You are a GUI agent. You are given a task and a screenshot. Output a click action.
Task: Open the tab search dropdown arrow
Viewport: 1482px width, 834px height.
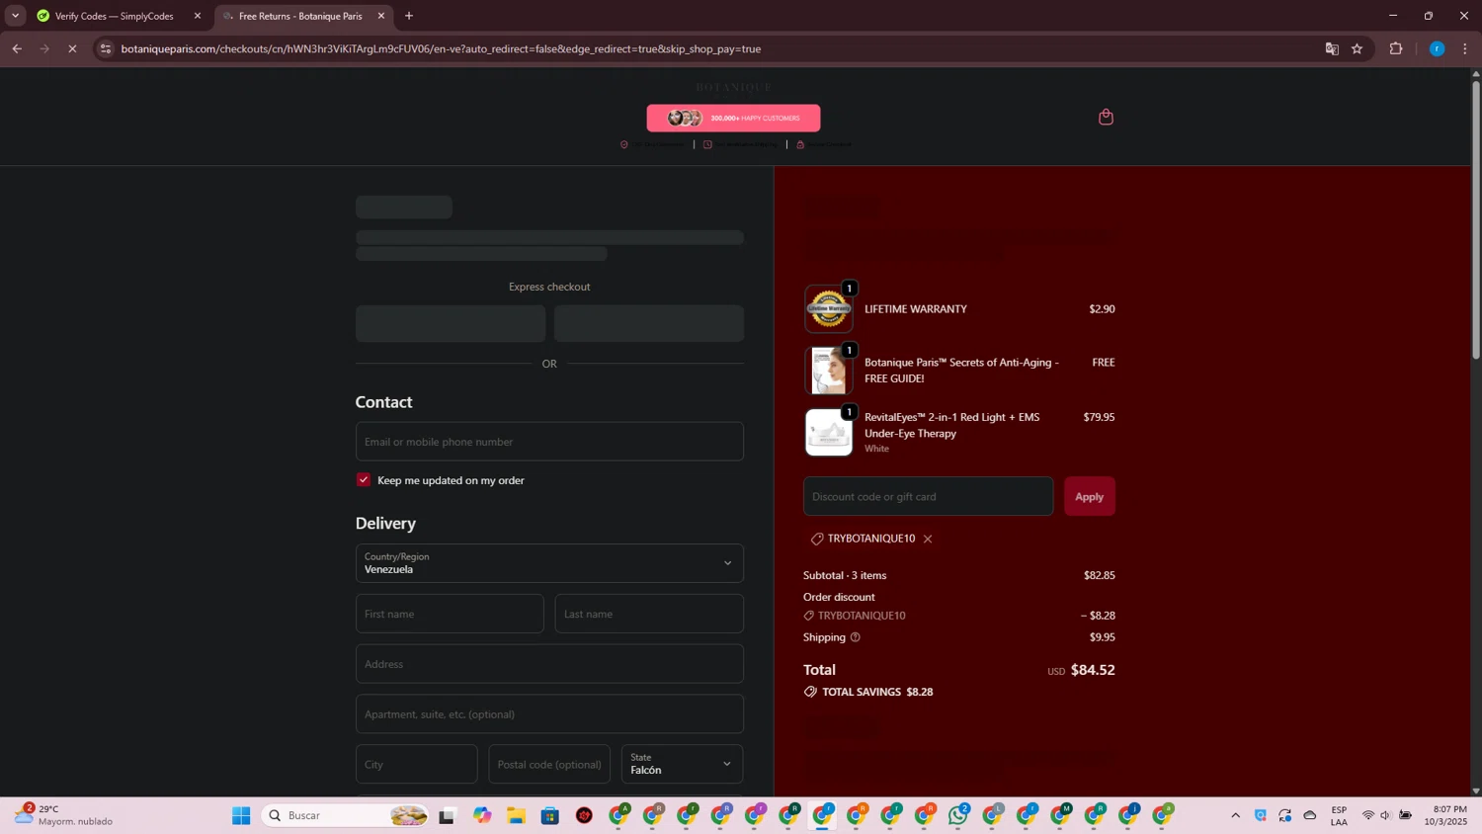pos(15,16)
